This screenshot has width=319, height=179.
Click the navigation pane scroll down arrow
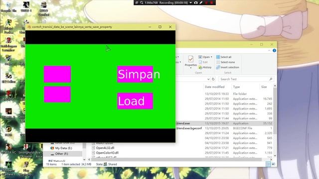click(84, 160)
